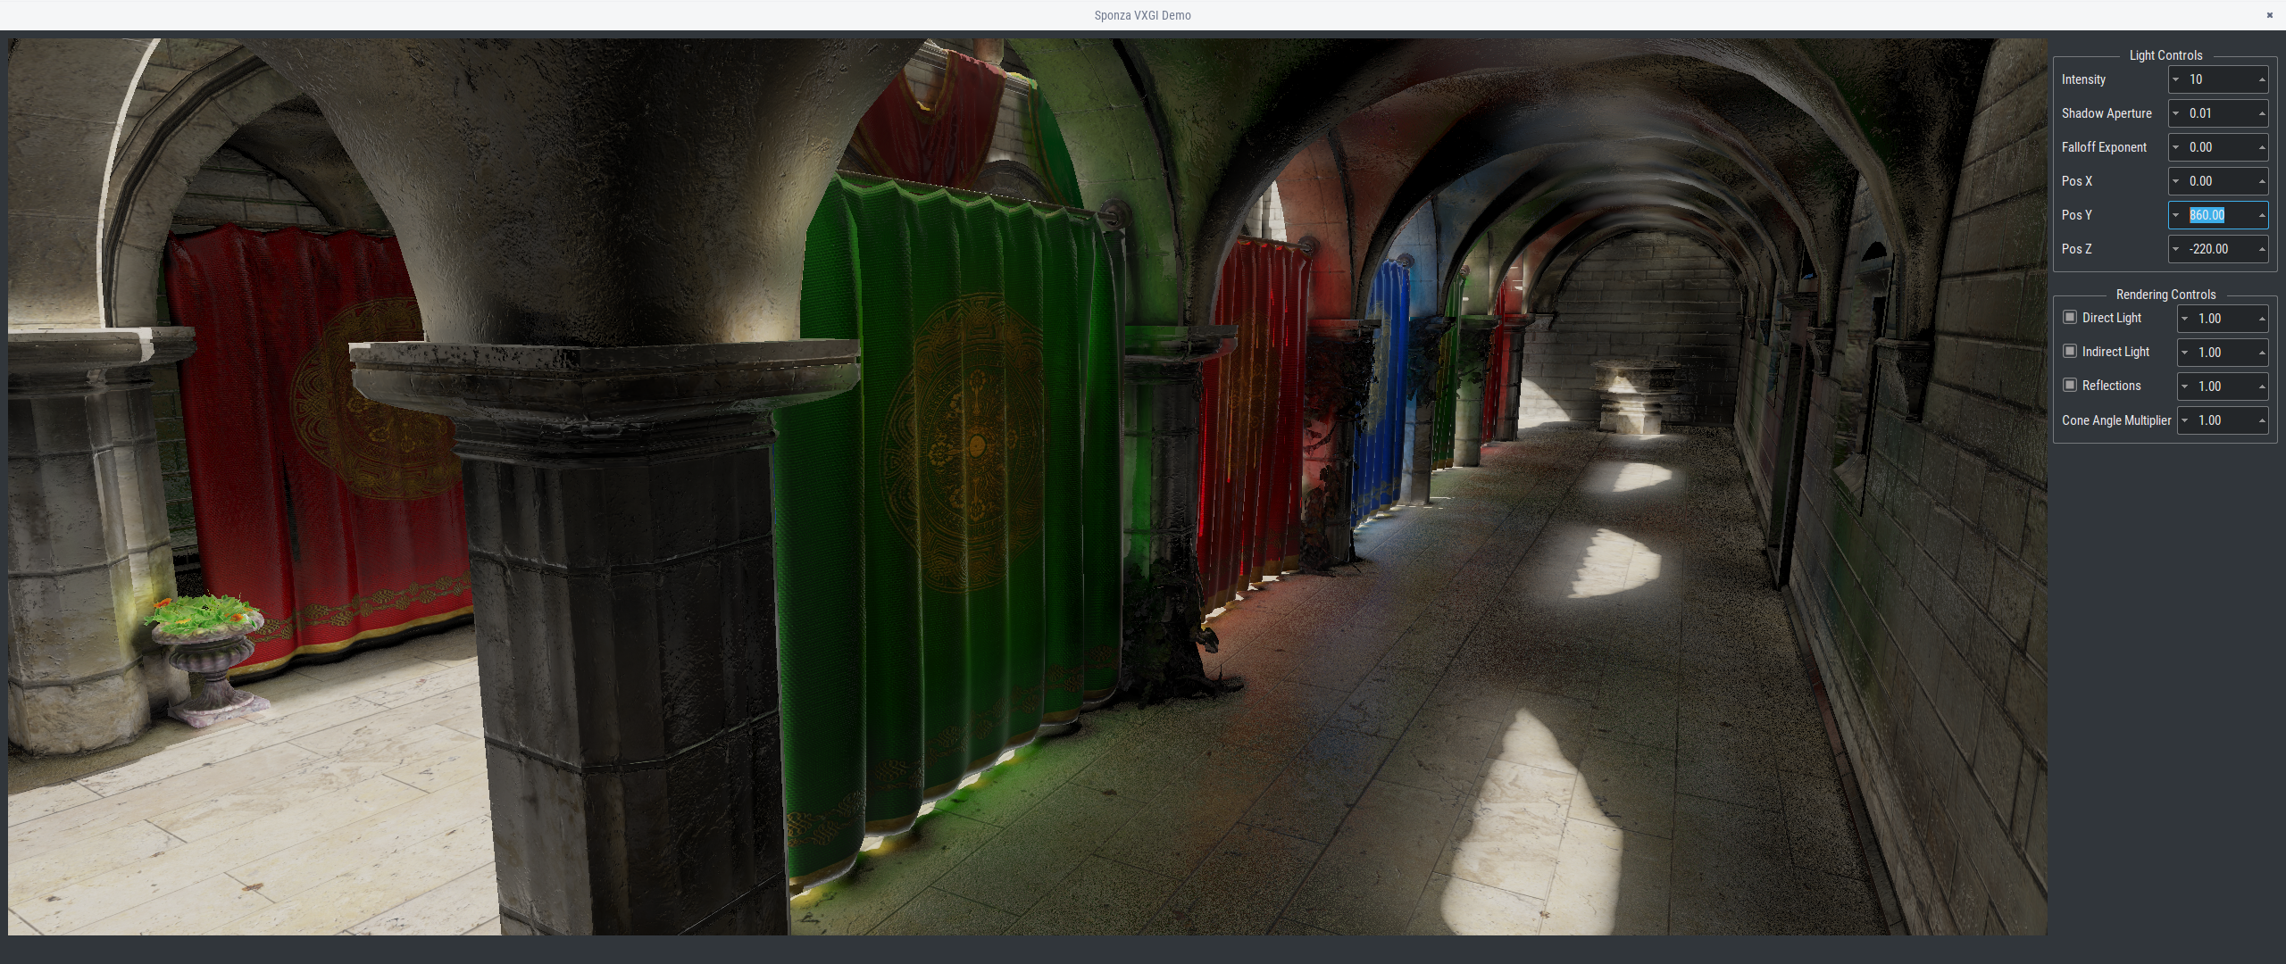This screenshot has height=964, width=2286.
Task: Decrease the Intensity value using its down arrow
Action: click(2173, 79)
